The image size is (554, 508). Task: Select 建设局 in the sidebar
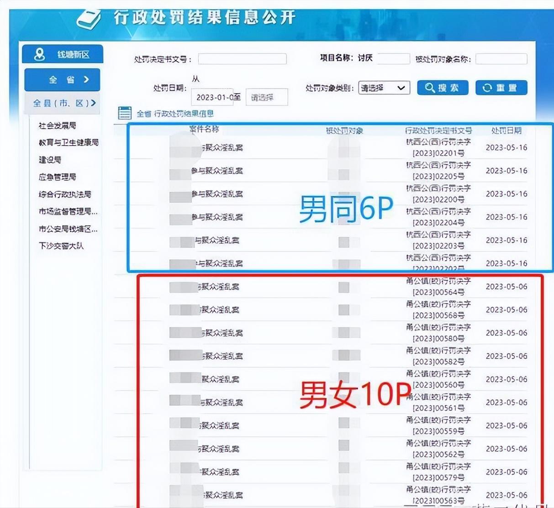50,160
